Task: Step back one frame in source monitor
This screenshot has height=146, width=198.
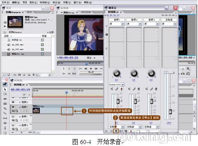Action: (x=85, y=69)
